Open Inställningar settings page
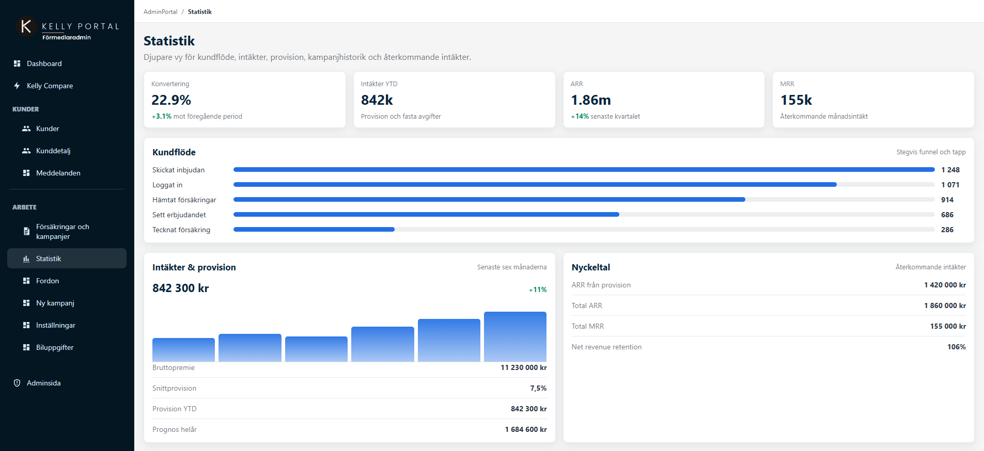The width and height of the screenshot is (984, 451). (67, 325)
